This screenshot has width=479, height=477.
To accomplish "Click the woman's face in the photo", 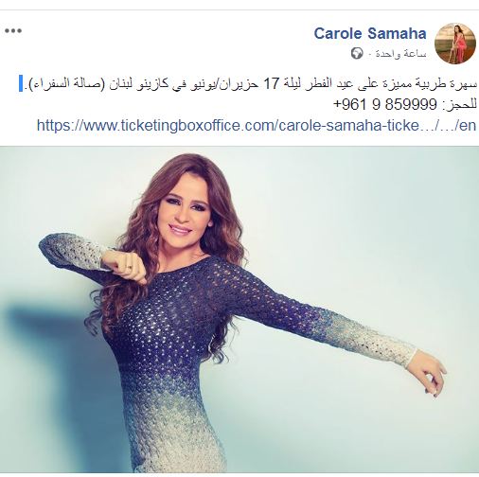I will point(181,211).
